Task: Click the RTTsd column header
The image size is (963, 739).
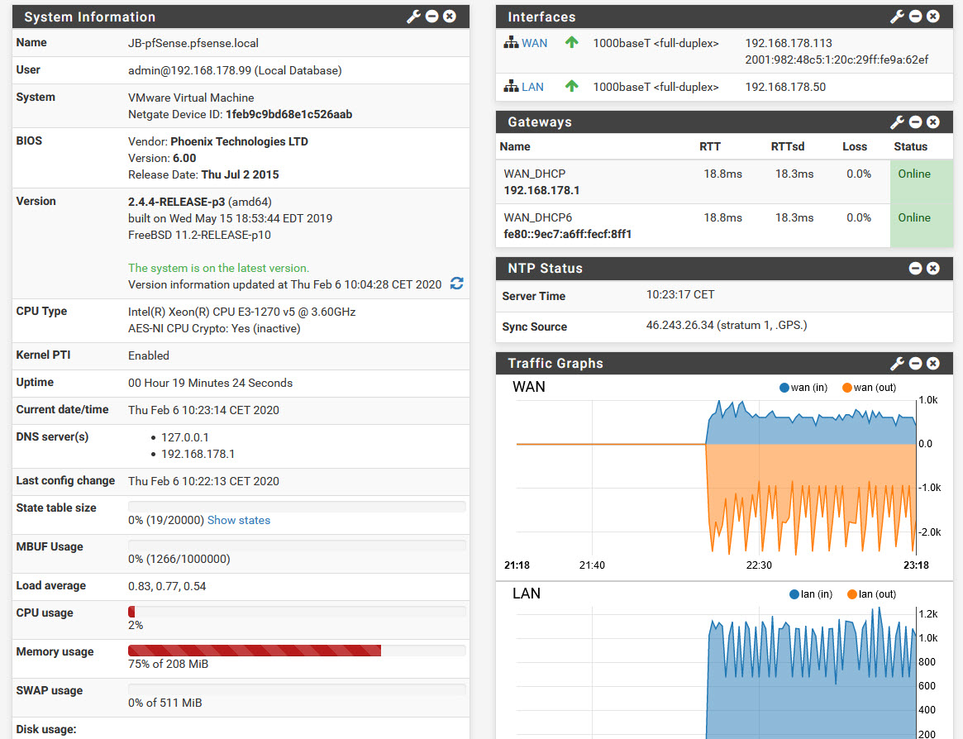Action: (x=788, y=146)
